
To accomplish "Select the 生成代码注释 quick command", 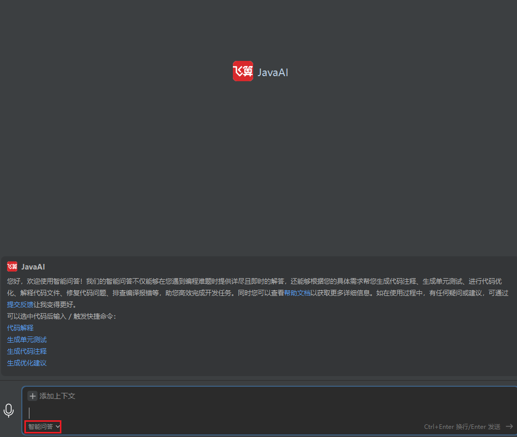I will (26, 351).
